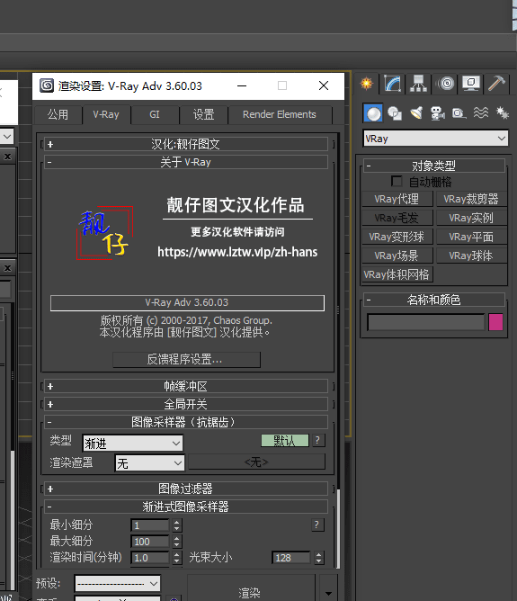Select the Cameras category icon

[x=437, y=113]
